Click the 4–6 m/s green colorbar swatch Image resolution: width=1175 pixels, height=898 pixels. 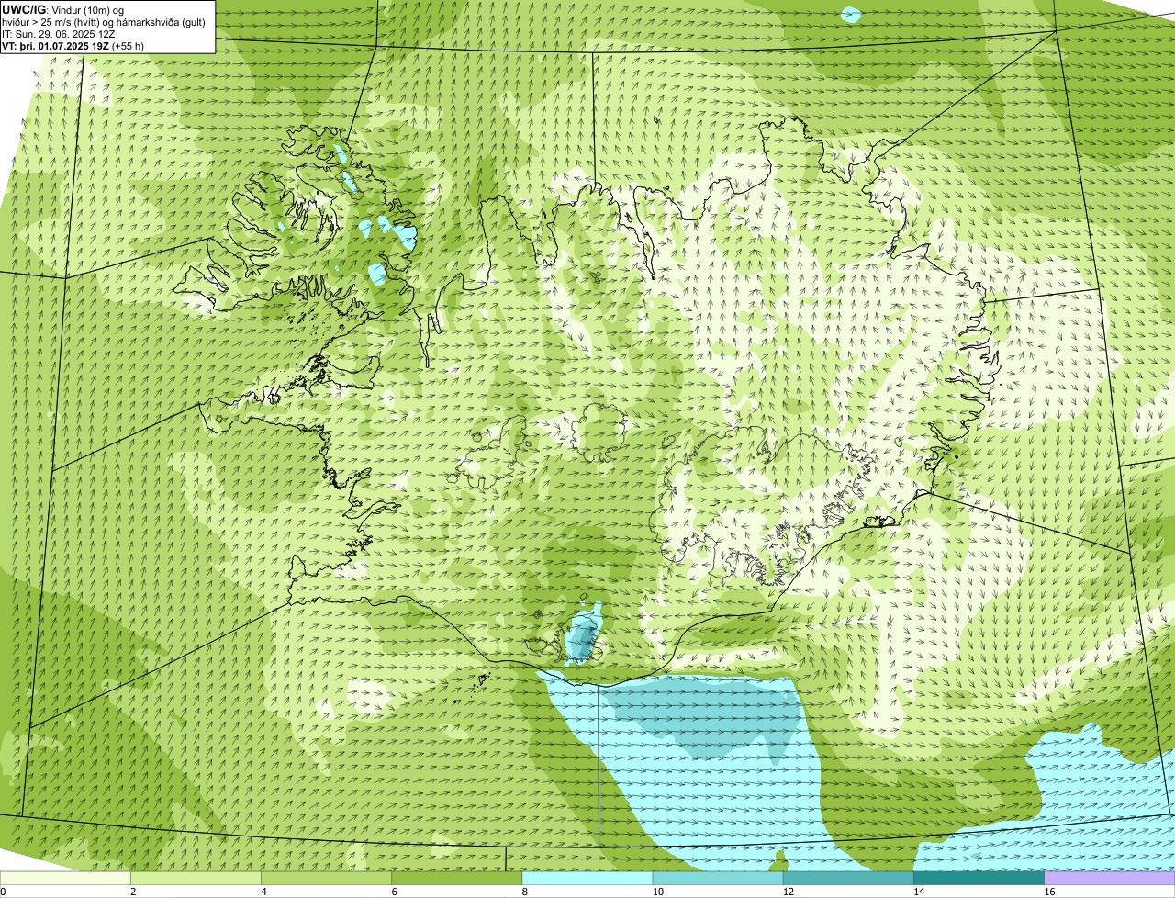[x=326, y=878]
